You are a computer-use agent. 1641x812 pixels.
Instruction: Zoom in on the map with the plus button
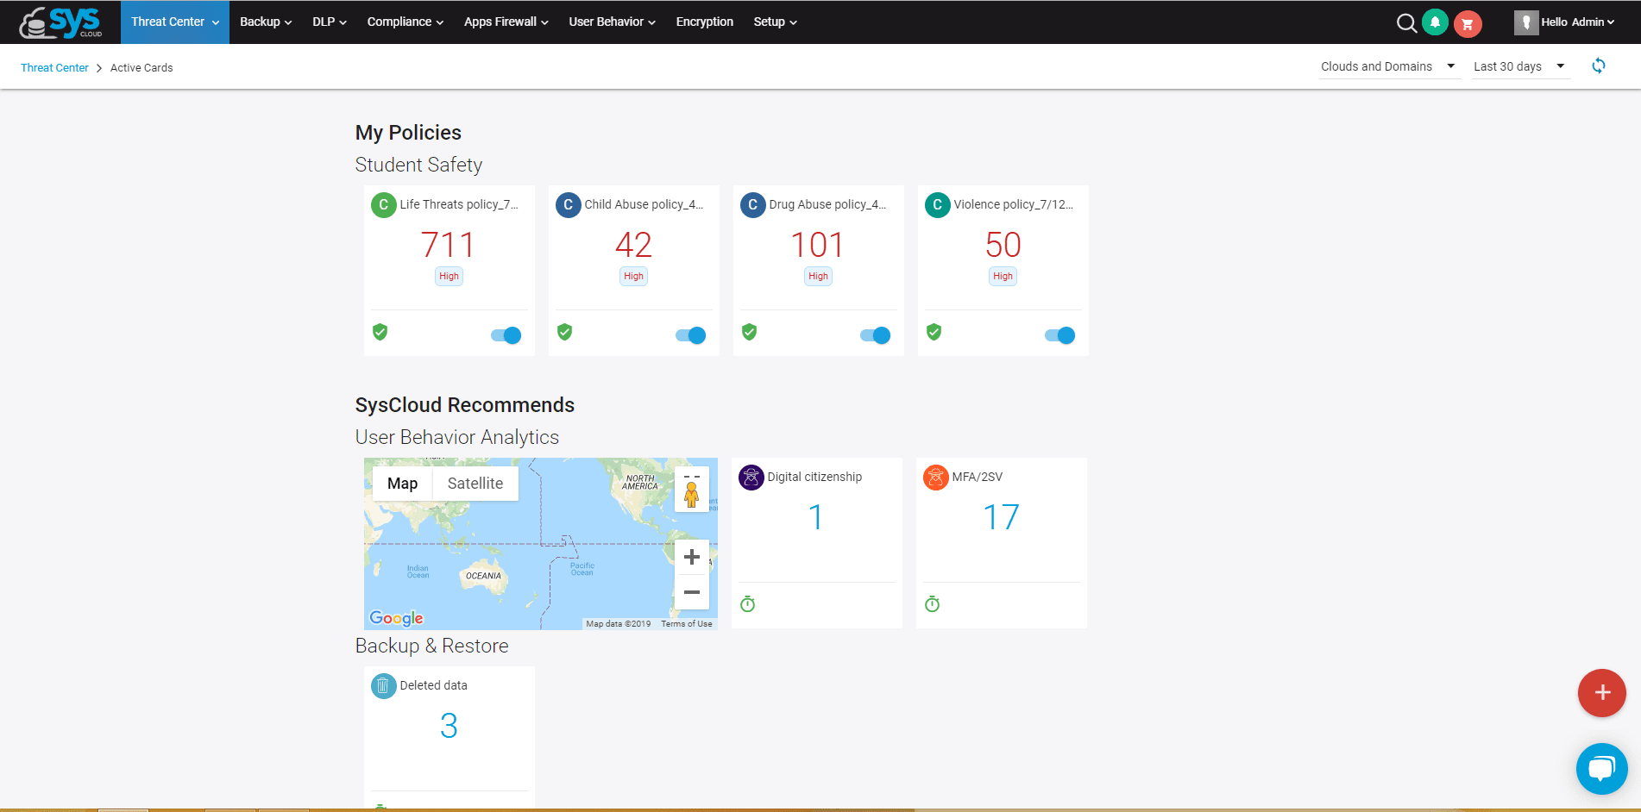(691, 557)
